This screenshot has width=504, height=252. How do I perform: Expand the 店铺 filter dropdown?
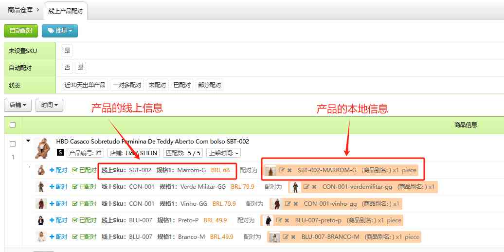pos(18,105)
